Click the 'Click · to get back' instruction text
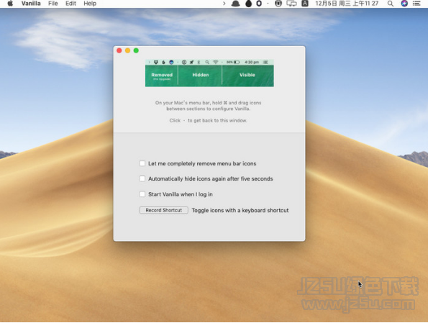Viewport: 428px width, 323px height. pos(208,120)
